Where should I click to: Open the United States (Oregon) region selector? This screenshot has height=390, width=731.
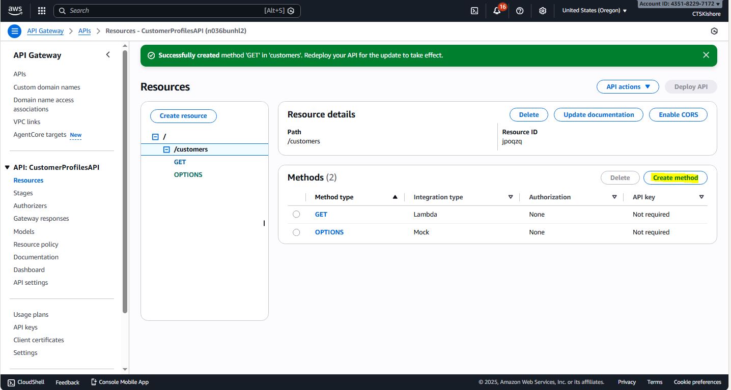click(594, 11)
